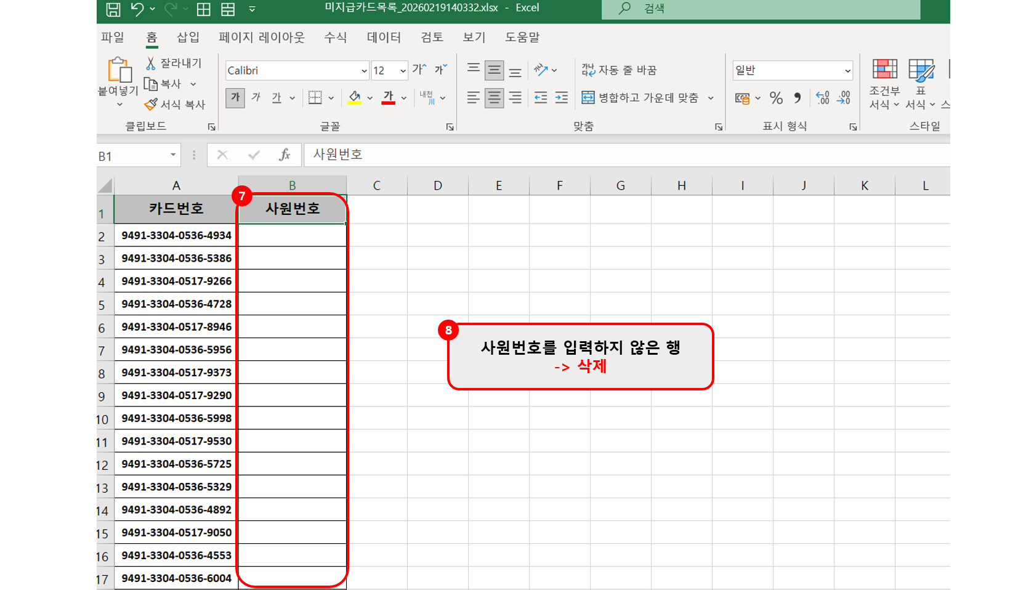Decrease font size with the smaller 가 icon
This screenshot has height=590, width=1026.
[x=441, y=70]
